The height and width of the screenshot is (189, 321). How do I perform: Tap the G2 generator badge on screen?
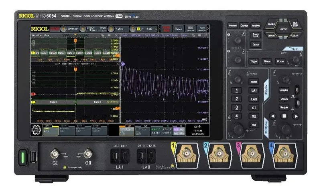pos(142,131)
